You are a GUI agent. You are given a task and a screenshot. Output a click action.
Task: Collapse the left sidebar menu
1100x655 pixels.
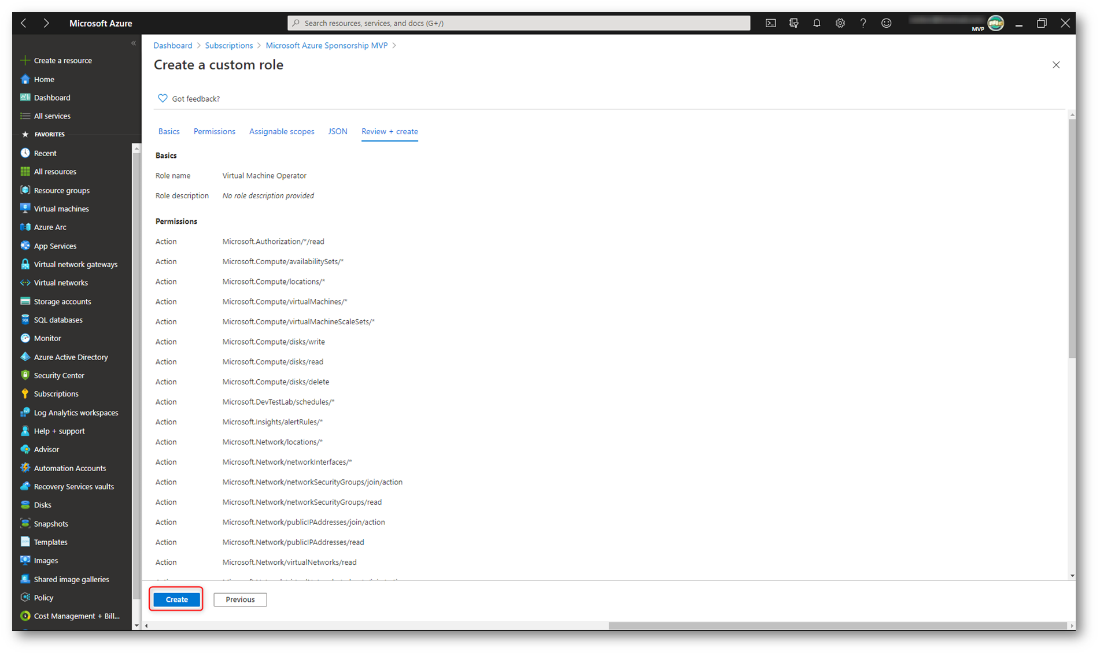tap(134, 43)
